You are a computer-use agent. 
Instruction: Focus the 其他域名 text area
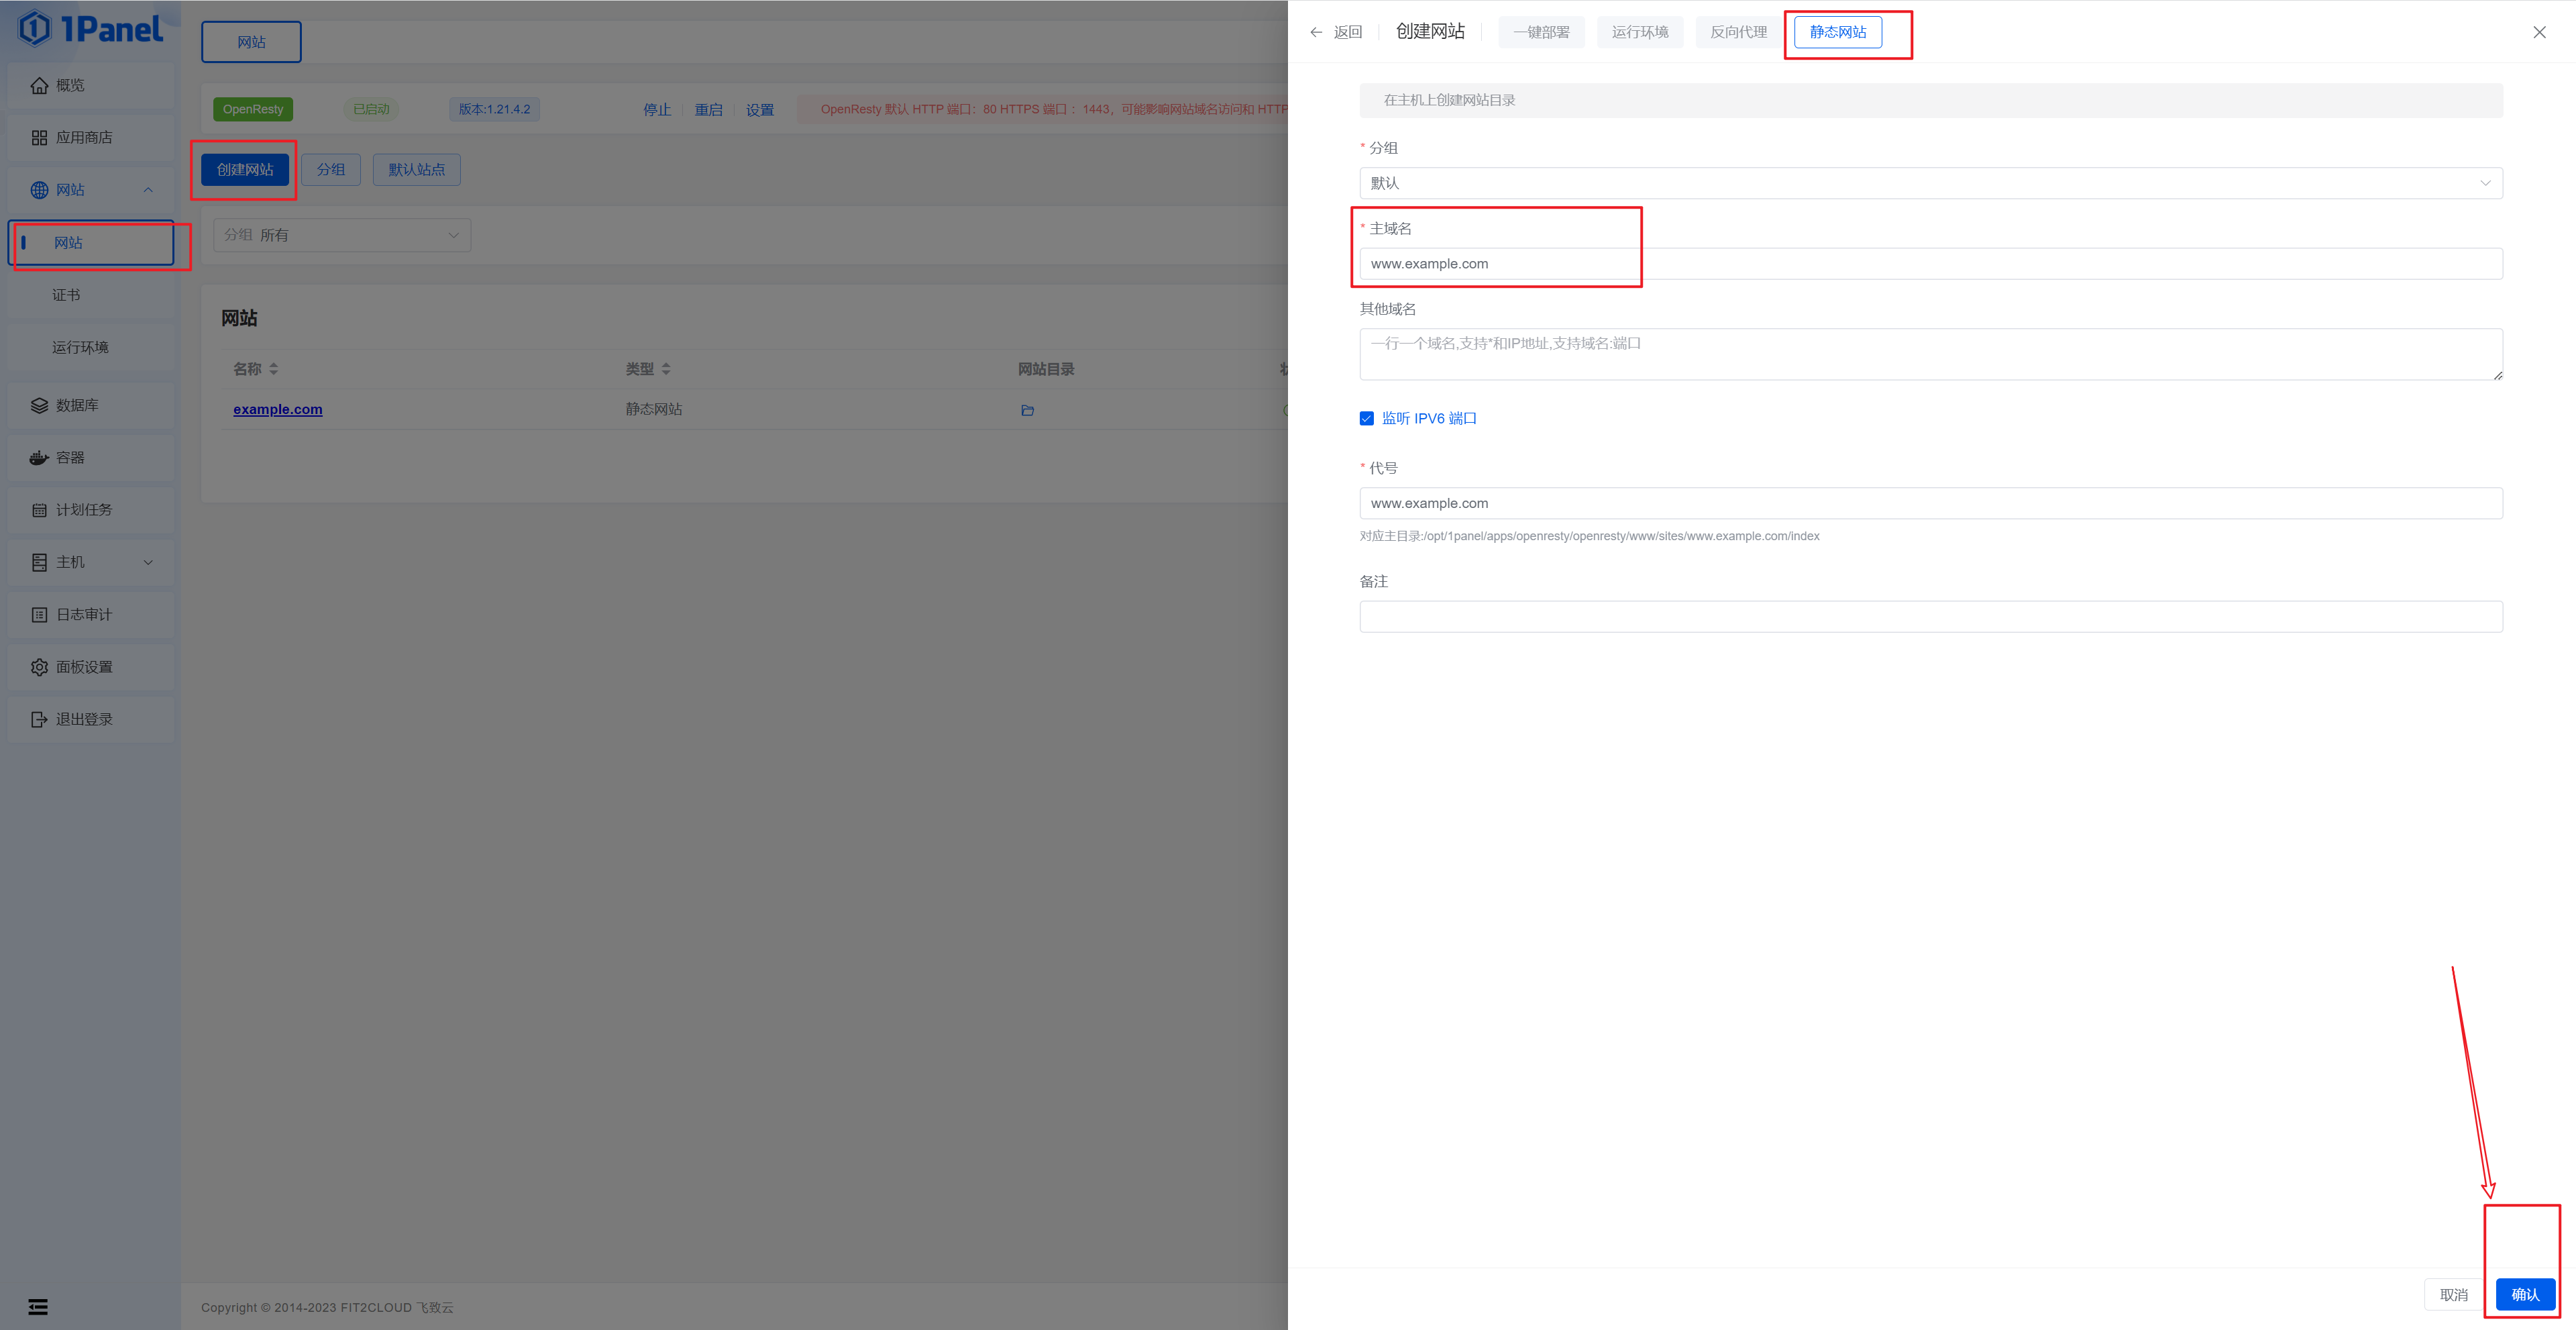pos(1930,354)
